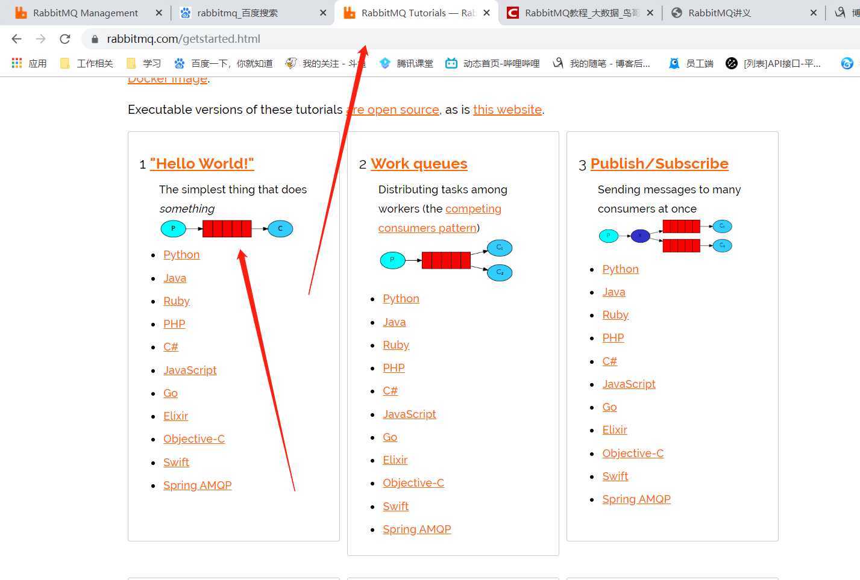Open Python under Publish/Subscribe
Screen dimensions: 860x580
pos(620,269)
